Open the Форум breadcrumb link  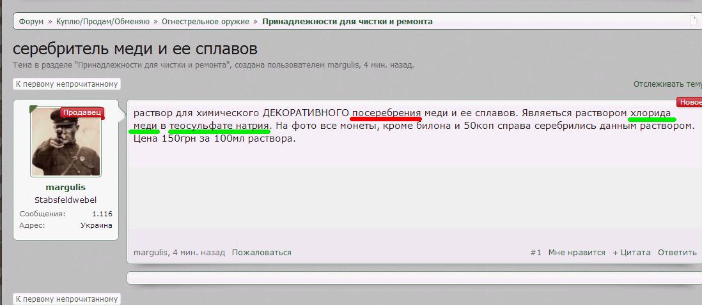31,22
